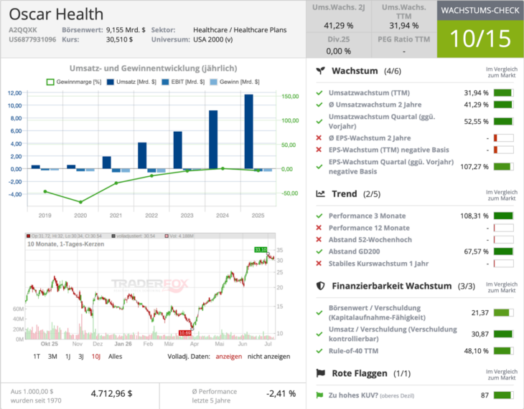This screenshot has width=524, height=409.
Task: Click the Finanzierbarkeit shield icon
Action: click(x=320, y=286)
